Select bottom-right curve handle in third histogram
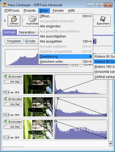This screenshot has width=115, height=152. (x=106, y=138)
